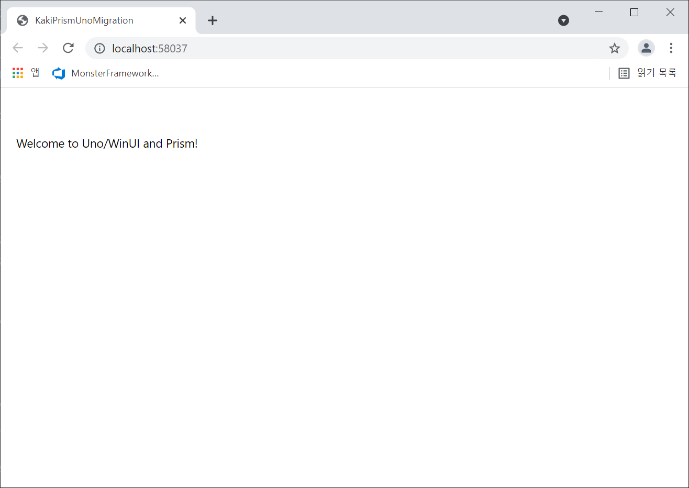Screen dimensions: 689x488
Task: Open the Chrome profile avatar
Action: [646, 48]
